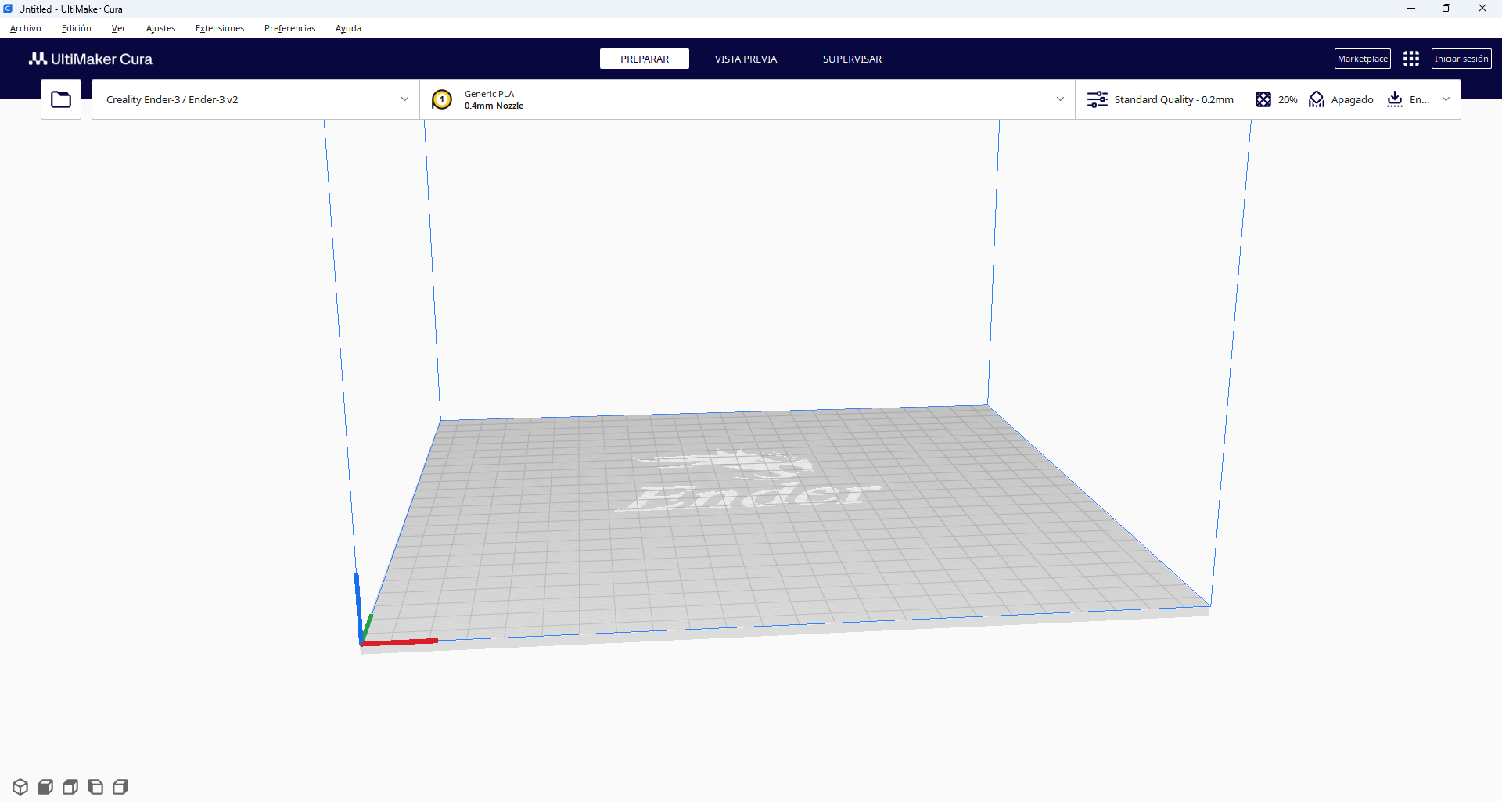This screenshot has width=1502, height=801.
Task: Open the Archivo menu
Action: point(26,28)
